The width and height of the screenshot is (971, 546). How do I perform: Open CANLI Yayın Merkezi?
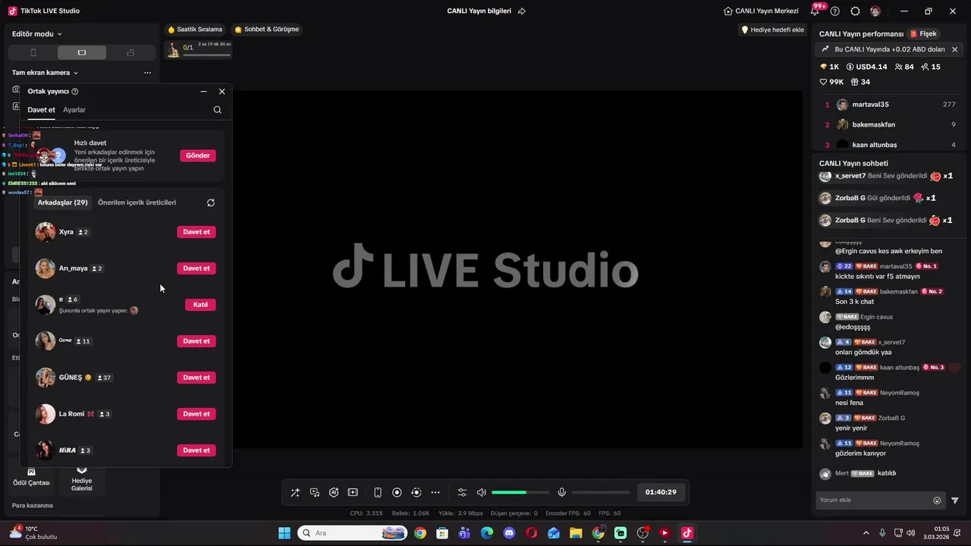[761, 11]
